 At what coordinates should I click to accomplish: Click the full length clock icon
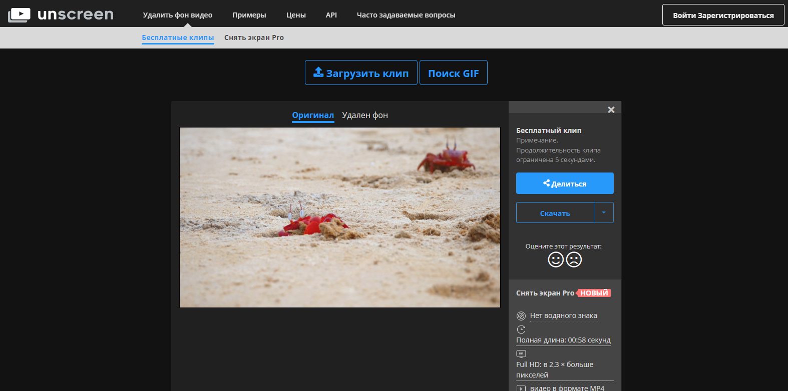[x=521, y=329]
